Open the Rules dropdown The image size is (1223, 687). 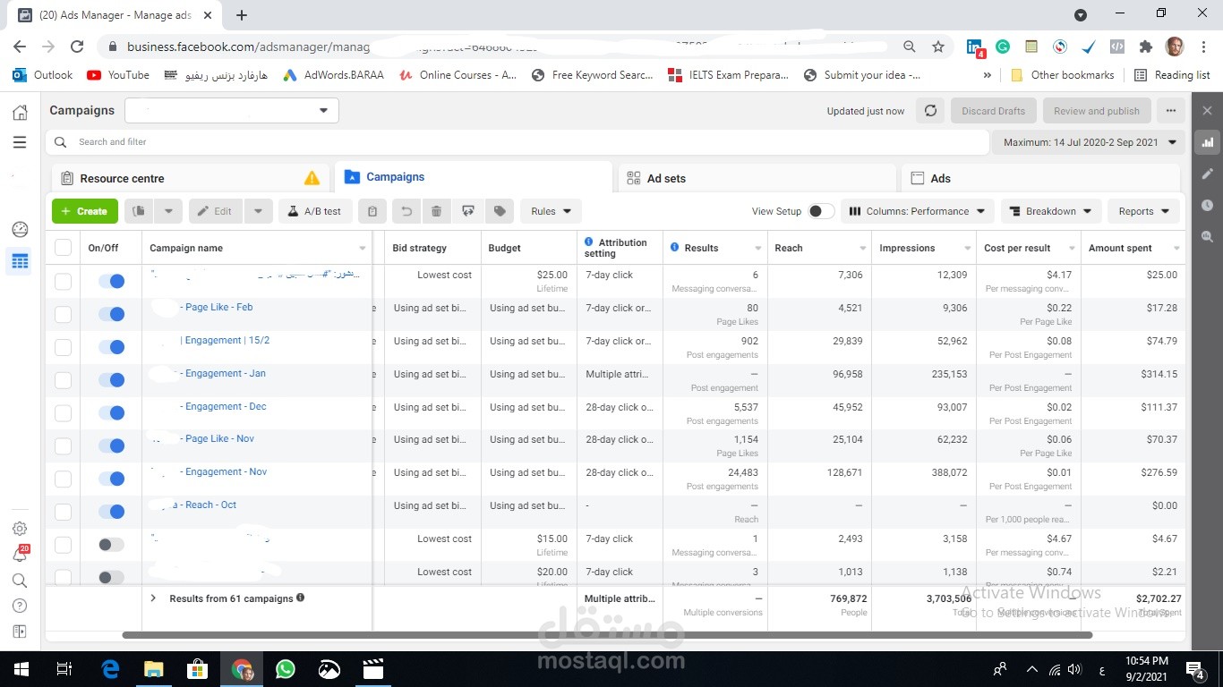click(x=551, y=211)
